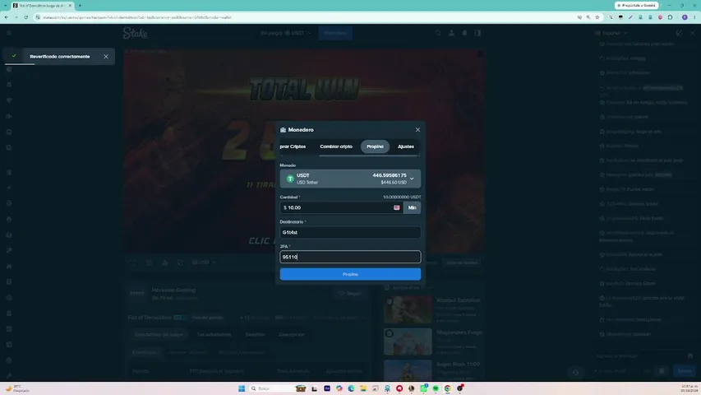Open Spotify from taskbar

tap(436, 388)
